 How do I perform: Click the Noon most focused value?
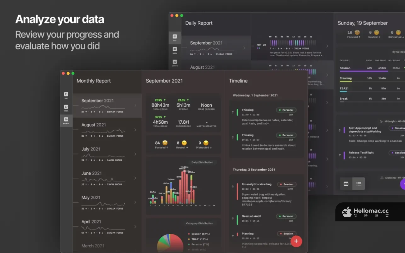206,105
